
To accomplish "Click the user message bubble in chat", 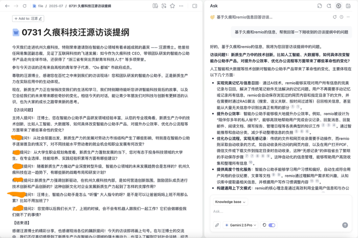I will 292,32.
